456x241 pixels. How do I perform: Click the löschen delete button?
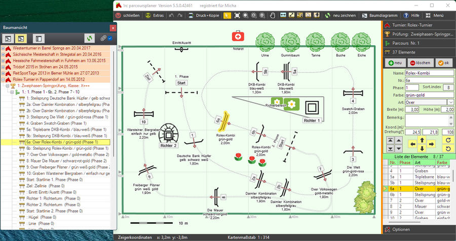420,63
